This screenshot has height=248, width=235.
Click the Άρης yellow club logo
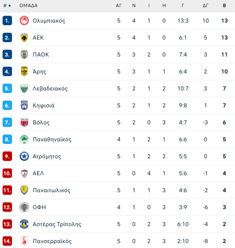(24, 72)
